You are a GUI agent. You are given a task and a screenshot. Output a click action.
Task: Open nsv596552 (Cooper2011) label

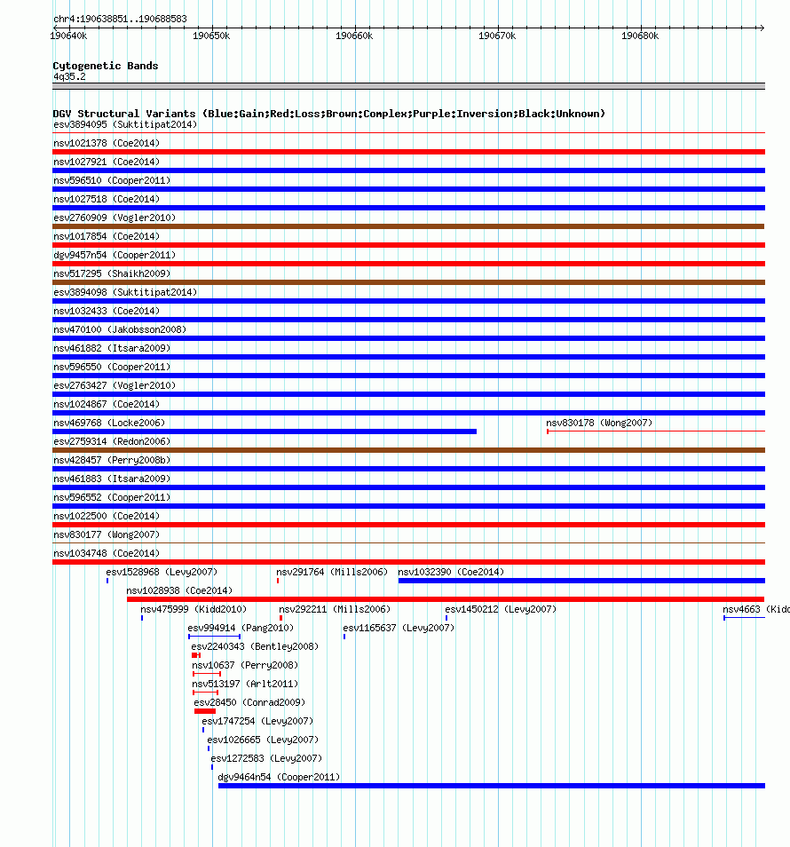(112, 497)
